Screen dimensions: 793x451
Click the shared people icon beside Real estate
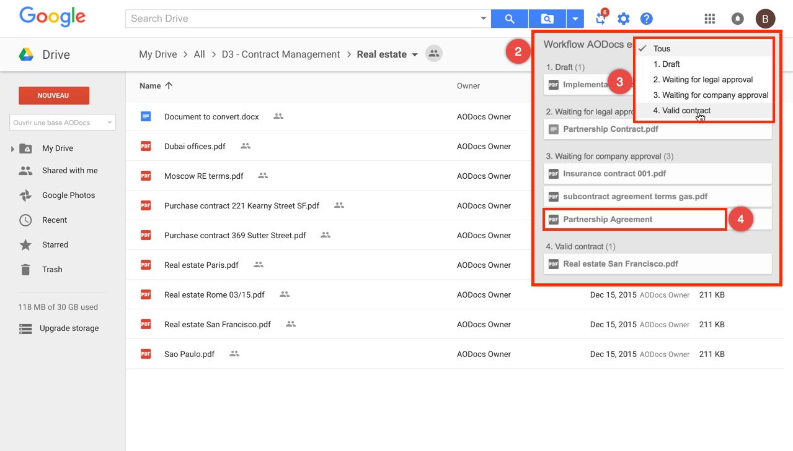(434, 54)
